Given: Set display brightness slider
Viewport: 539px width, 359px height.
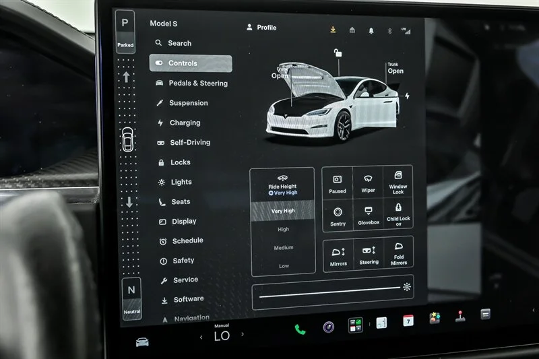Looking at the screenshot, I should point(329,292).
